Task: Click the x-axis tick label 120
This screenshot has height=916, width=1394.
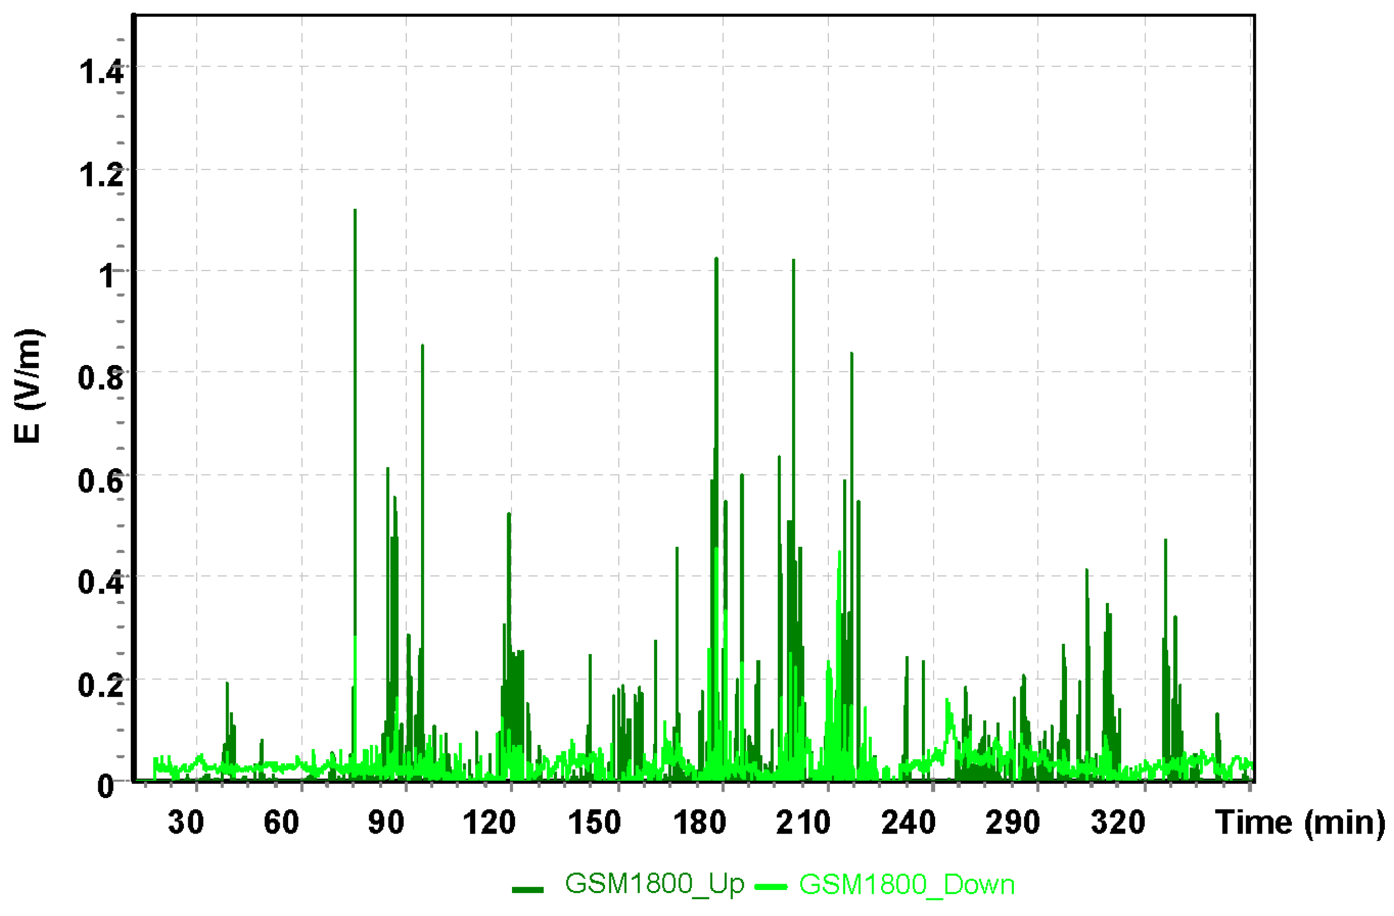Action: tap(489, 822)
